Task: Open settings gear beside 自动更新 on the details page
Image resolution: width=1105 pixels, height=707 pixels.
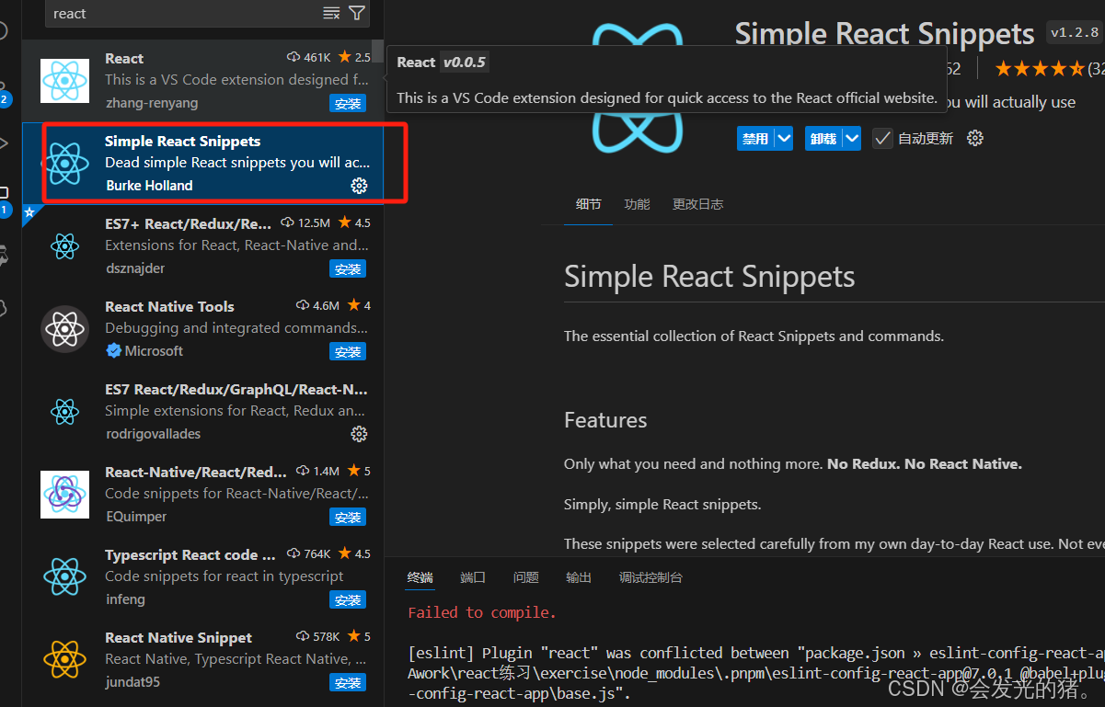Action: click(975, 138)
